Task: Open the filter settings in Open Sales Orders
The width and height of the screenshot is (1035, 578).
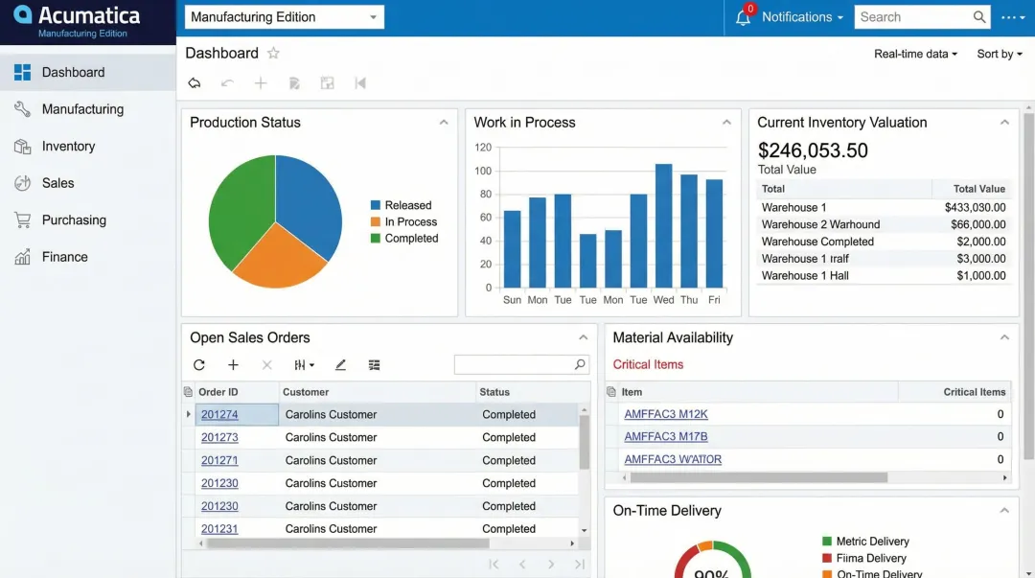Action: (300, 365)
